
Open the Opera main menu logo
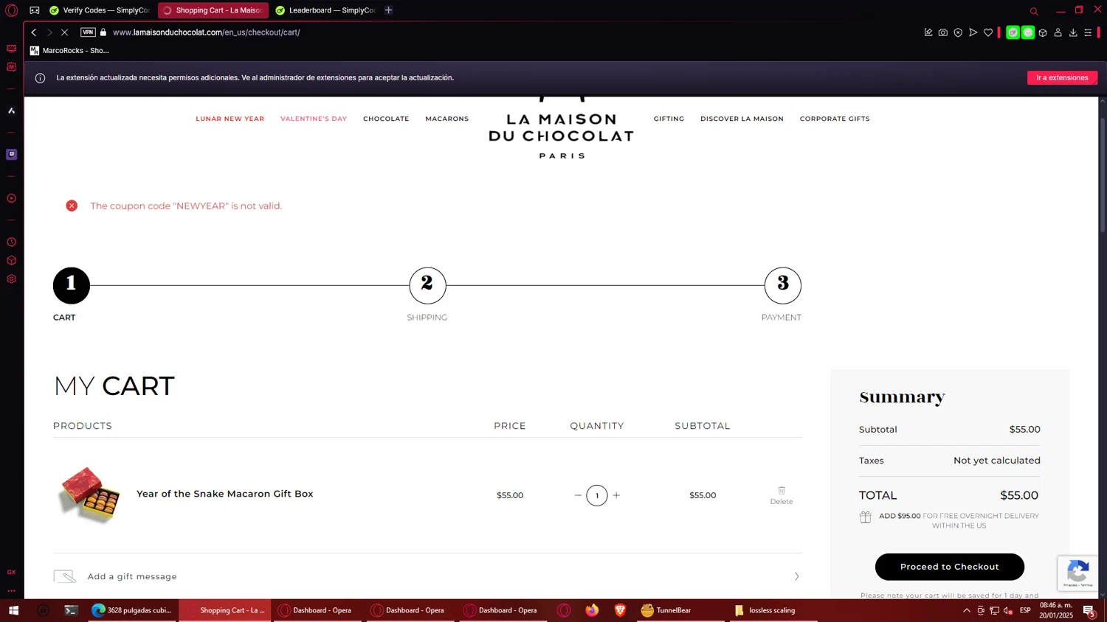coord(11,10)
